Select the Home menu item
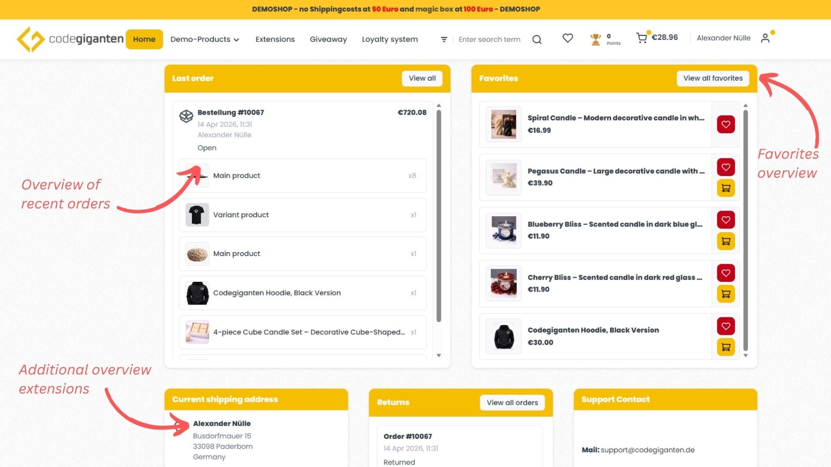The image size is (831, 467). click(x=144, y=39)
